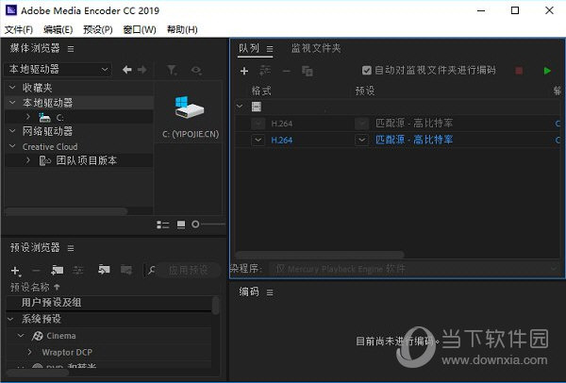Create a new preset with the plus icon

point(15,271)
